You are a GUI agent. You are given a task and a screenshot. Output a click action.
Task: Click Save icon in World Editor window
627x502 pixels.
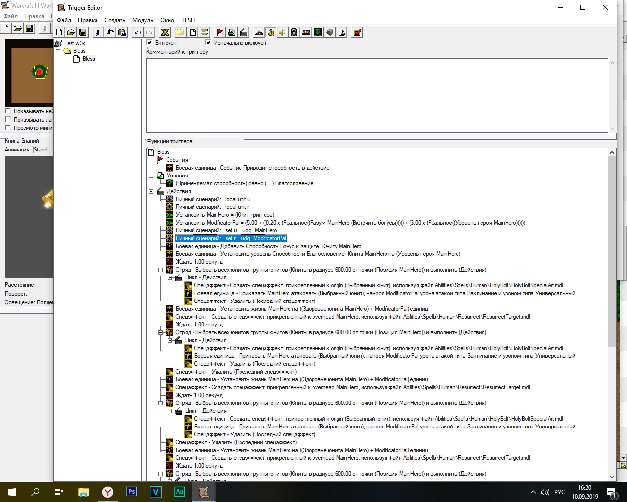pos(29,28)
